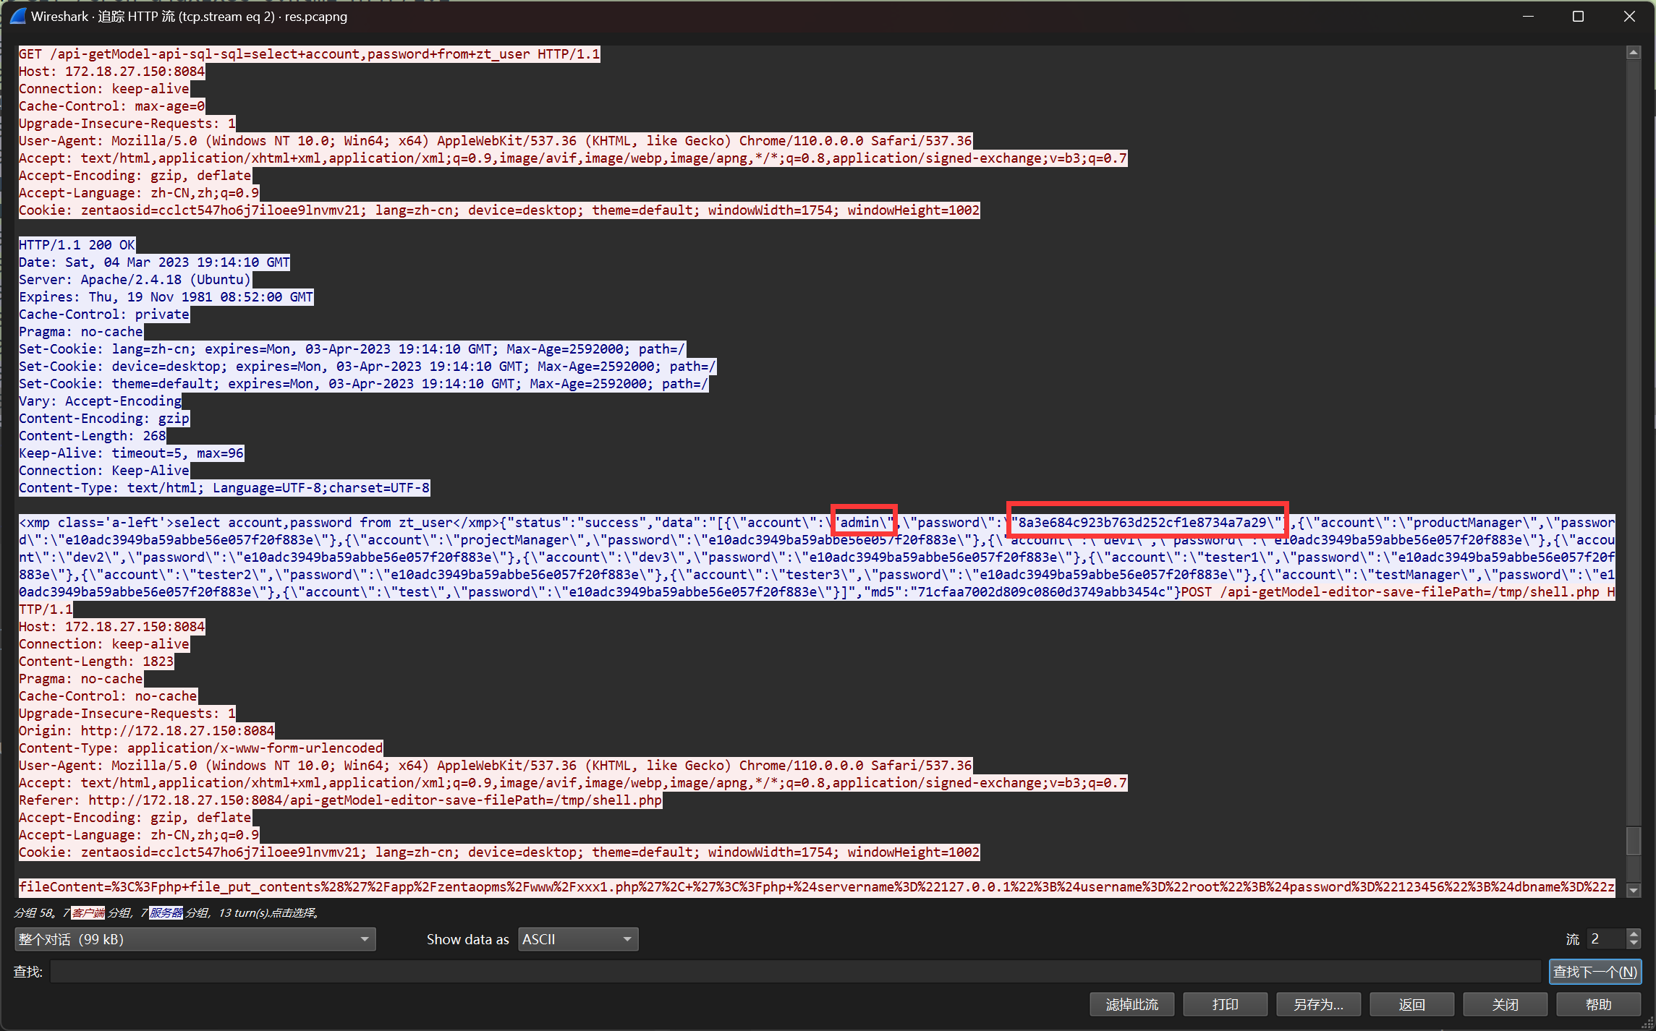This screenshot has width=1656, height=1031.
Task: Click the Upgrade-Insecure-Requests: 1 line at top
Action: point(127,124)
